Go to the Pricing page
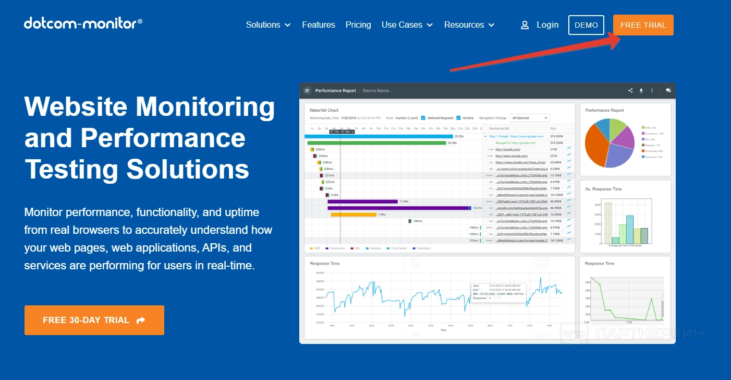This screenshot has height=380, width=731. pyautogui.click(x=358, y=25)
